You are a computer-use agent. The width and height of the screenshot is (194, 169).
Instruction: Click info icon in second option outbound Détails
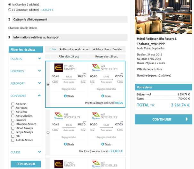click(65, 144)
